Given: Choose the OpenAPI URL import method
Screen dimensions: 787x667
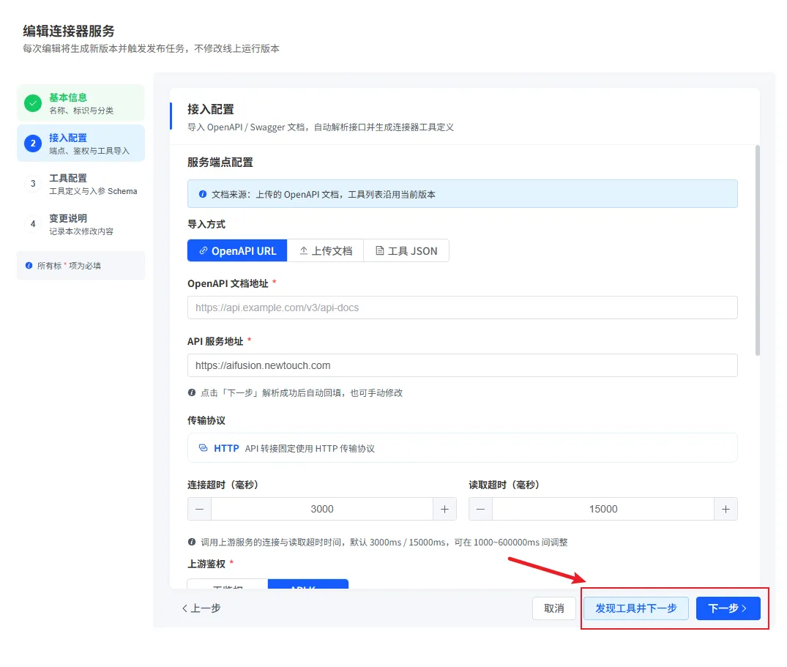Looking at the screenshot, I should (237, 251).
